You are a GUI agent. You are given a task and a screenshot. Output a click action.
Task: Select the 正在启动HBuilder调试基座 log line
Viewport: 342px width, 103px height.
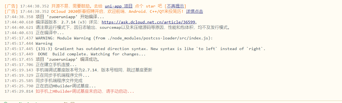50,86
